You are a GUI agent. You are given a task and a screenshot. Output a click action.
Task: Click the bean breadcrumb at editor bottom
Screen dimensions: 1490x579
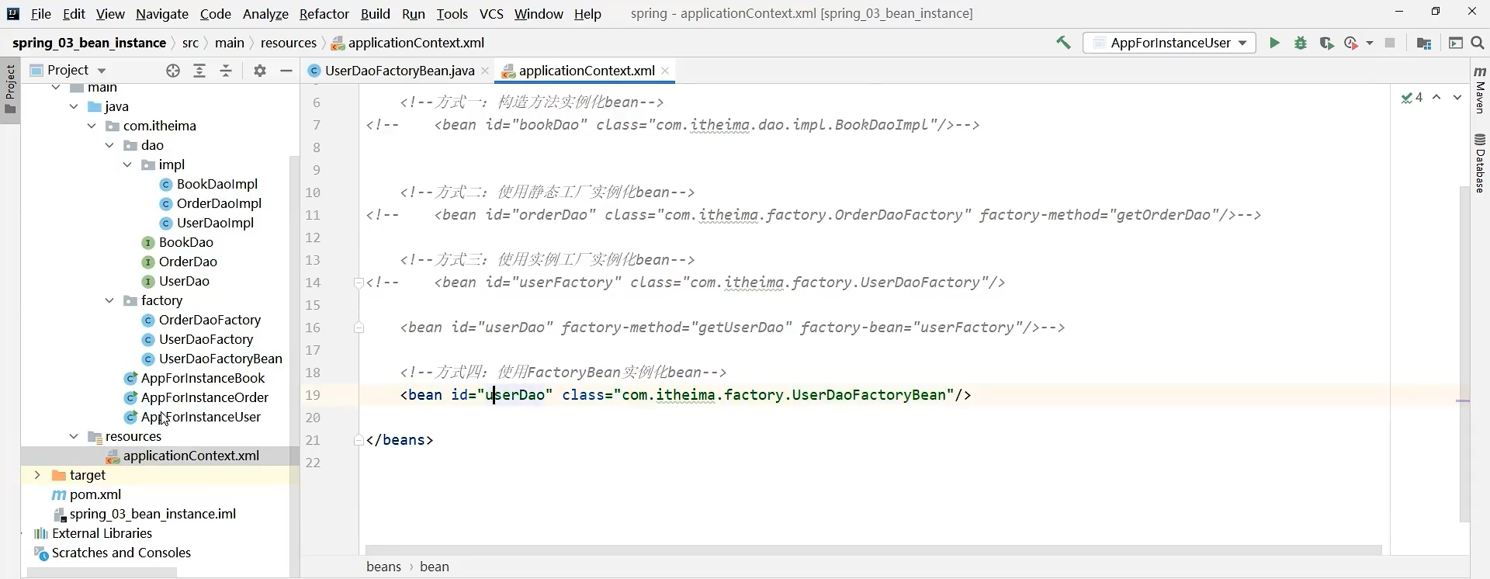tap(435, 567)
